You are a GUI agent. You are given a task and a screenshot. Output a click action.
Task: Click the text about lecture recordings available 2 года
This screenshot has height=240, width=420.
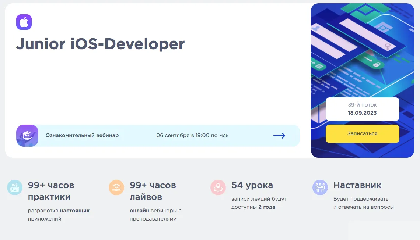point(259,203)
